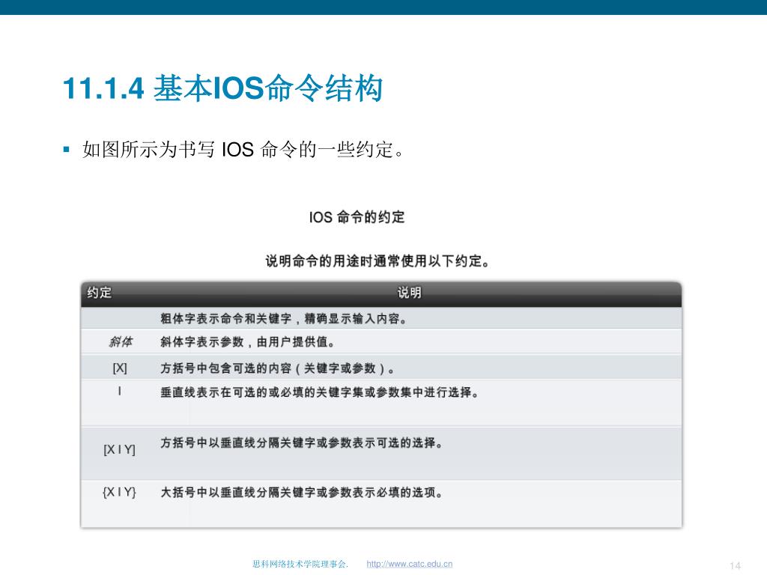Screen dimensions: 767x575
Task: Click the 斜体 convention cell
Action: point(121,341)
